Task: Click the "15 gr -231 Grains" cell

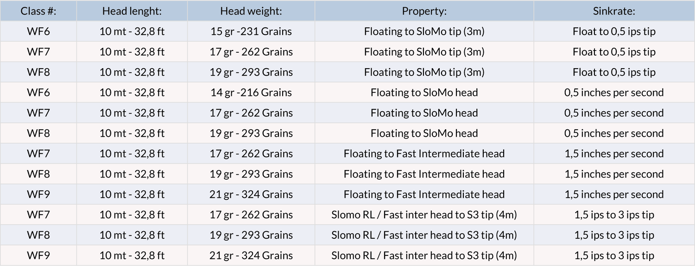Action: point(251,32)
